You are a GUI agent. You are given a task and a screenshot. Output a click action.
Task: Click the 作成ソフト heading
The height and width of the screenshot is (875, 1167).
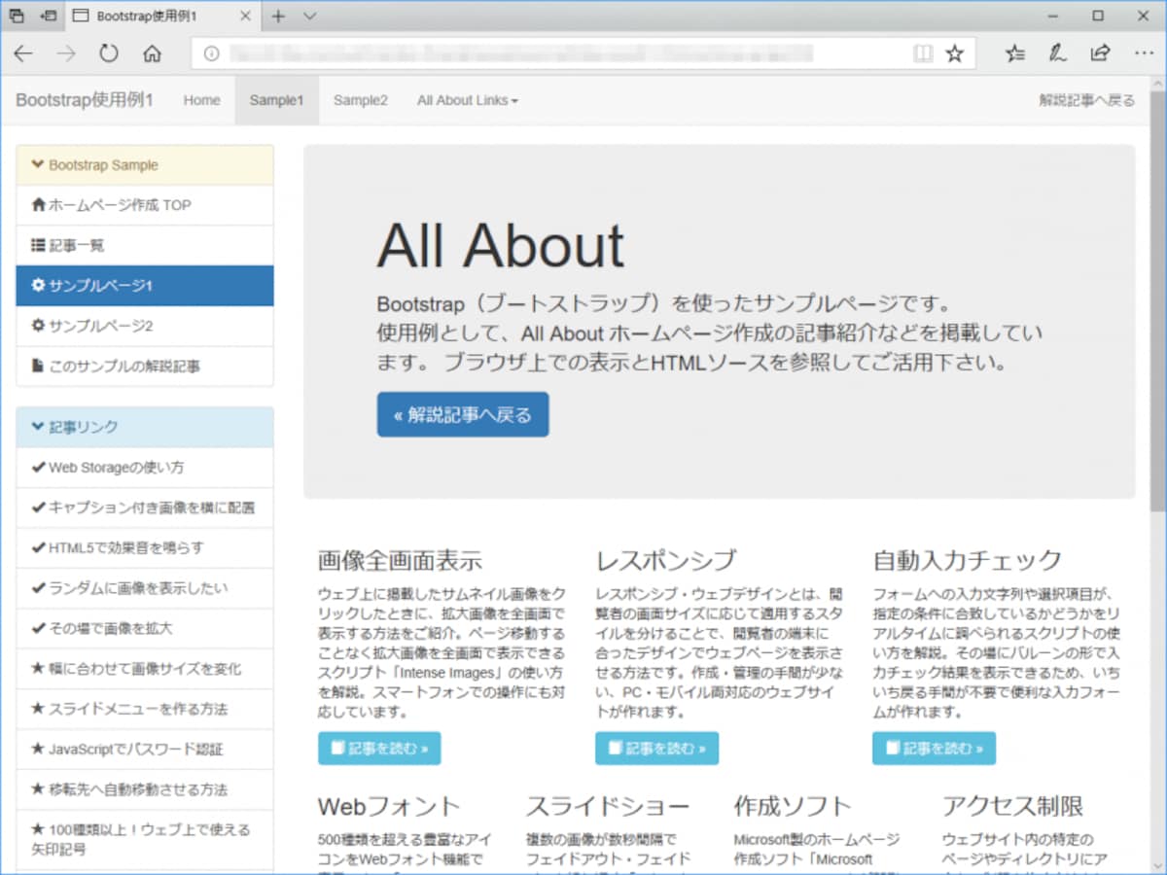[x=793, y=807]
